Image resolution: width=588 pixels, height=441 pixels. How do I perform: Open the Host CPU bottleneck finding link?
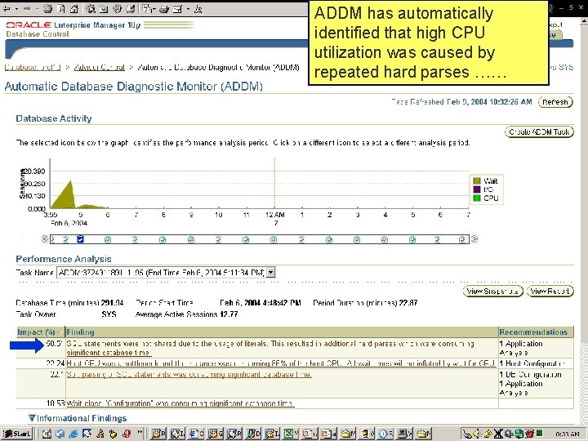click(281, 363)
